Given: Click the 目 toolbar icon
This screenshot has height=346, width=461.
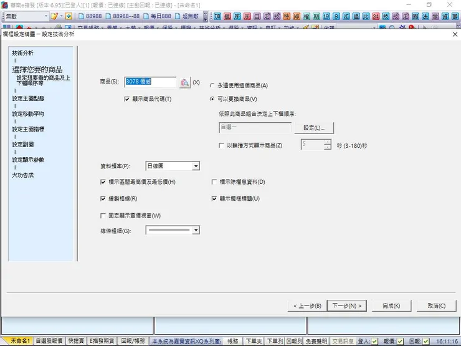Looking at the screenshot, I should point(257,16).
